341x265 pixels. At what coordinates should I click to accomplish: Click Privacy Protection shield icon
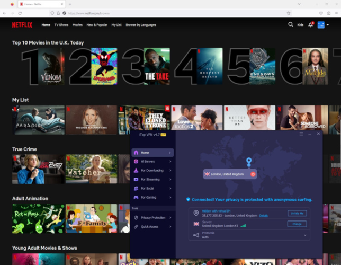[136, 218]
